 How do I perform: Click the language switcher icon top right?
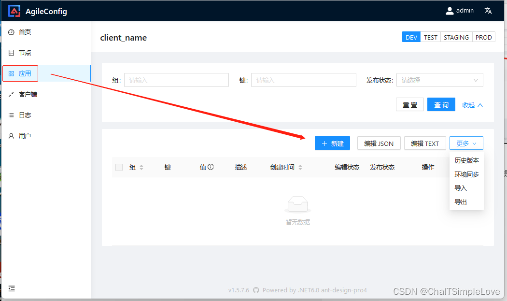[488, 10]
